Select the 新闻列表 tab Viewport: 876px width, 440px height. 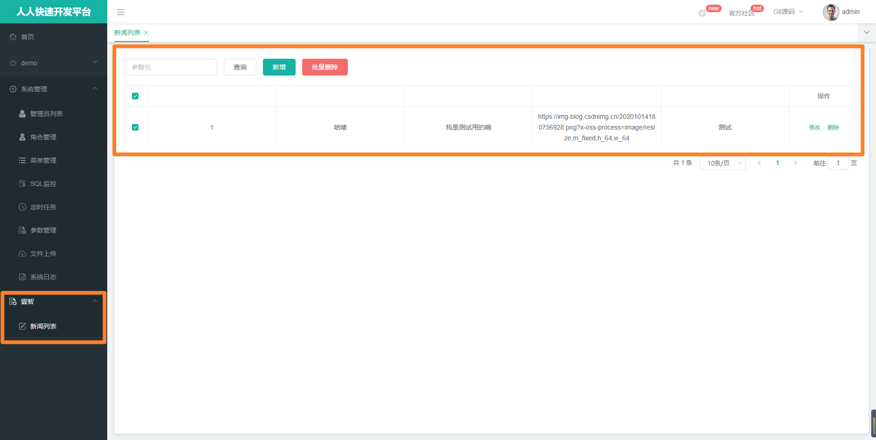[127, 33]
